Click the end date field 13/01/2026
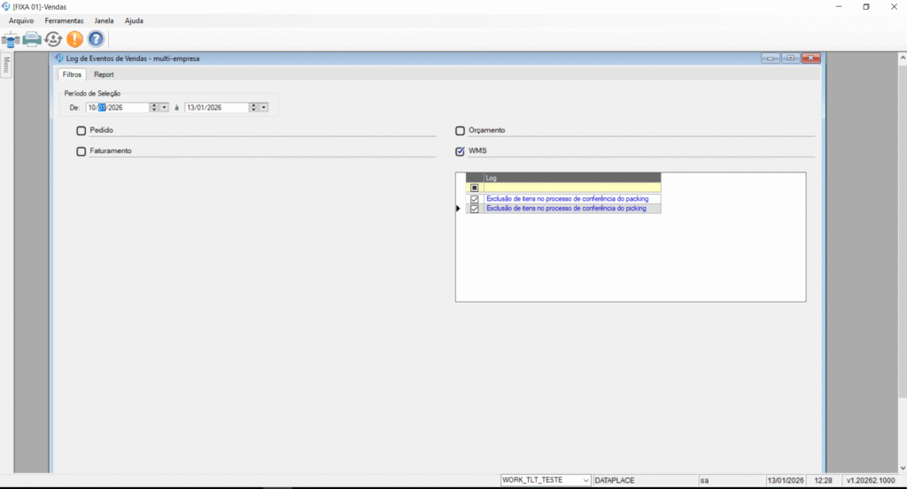This screenshot has height=489, width=907. (211, 107)
